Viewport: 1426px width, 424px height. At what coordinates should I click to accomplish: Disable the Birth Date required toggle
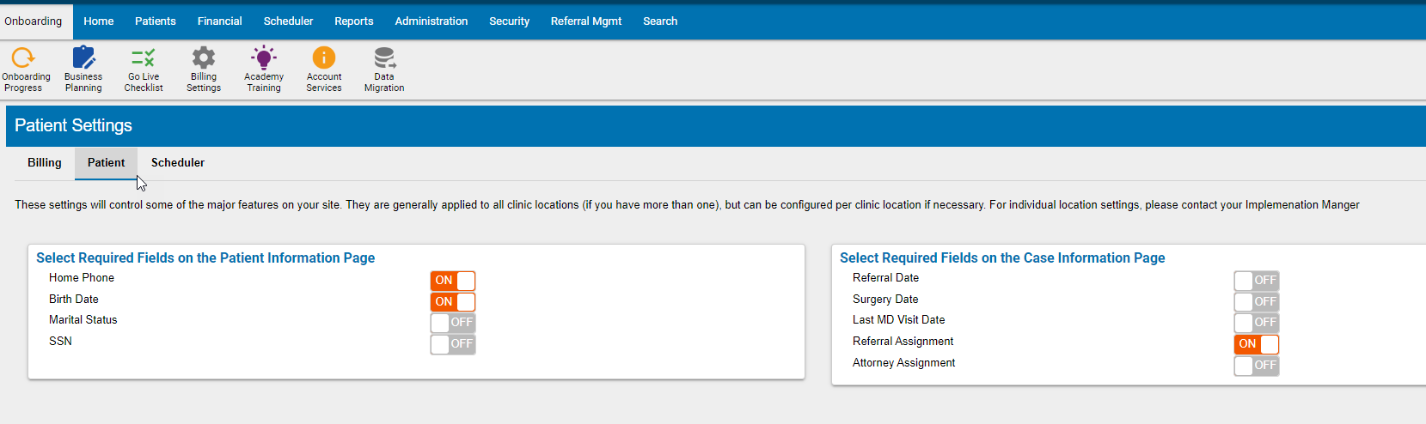tap(453, 302)
